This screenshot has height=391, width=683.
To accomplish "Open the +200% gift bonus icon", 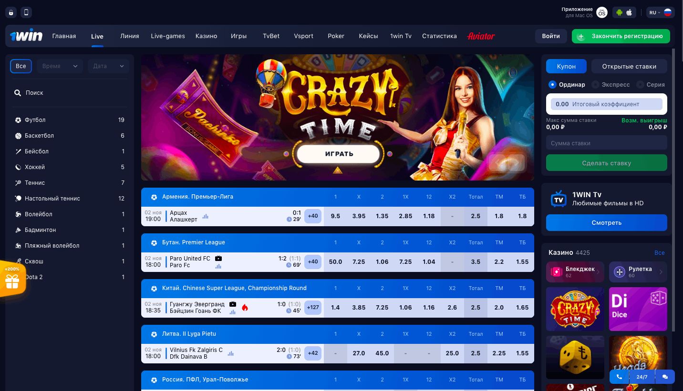I will coord(12,279).
